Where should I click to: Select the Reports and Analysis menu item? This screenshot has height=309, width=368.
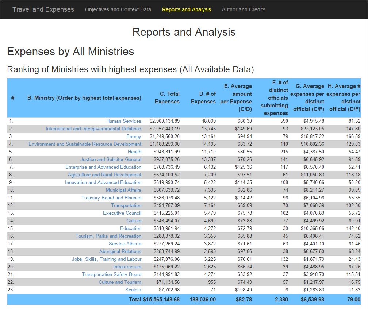pyautogui.click(x=187, y=9)
